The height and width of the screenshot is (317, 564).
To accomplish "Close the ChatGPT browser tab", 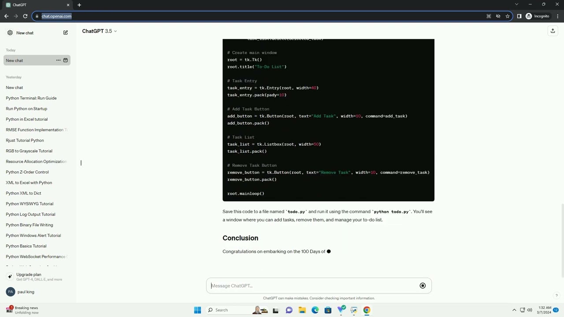I will point(68,5).
